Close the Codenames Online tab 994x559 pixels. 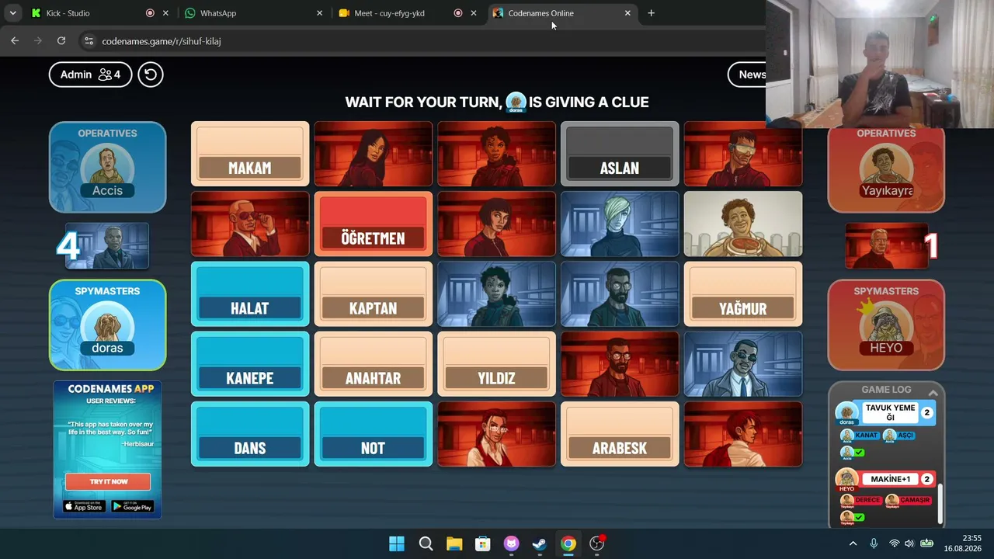627,13
